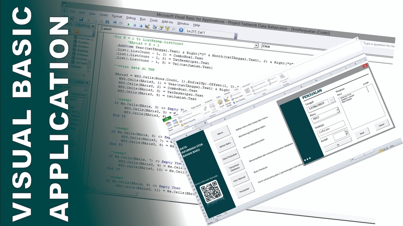Viewport: 403px width, 226px height.
Task: Click the Bahan Baku button
Action: coord(225,146)
